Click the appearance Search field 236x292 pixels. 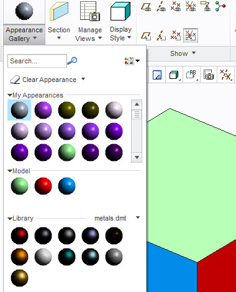point(37,61)
